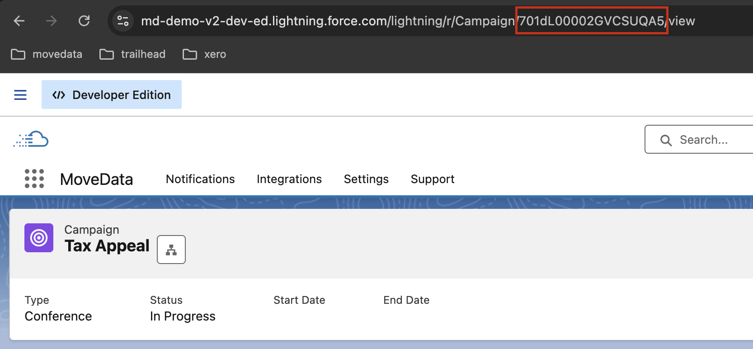Click the Developer Edition button
Screen dimensions: 753x349
pyautogui.click(x=112, y=94)
